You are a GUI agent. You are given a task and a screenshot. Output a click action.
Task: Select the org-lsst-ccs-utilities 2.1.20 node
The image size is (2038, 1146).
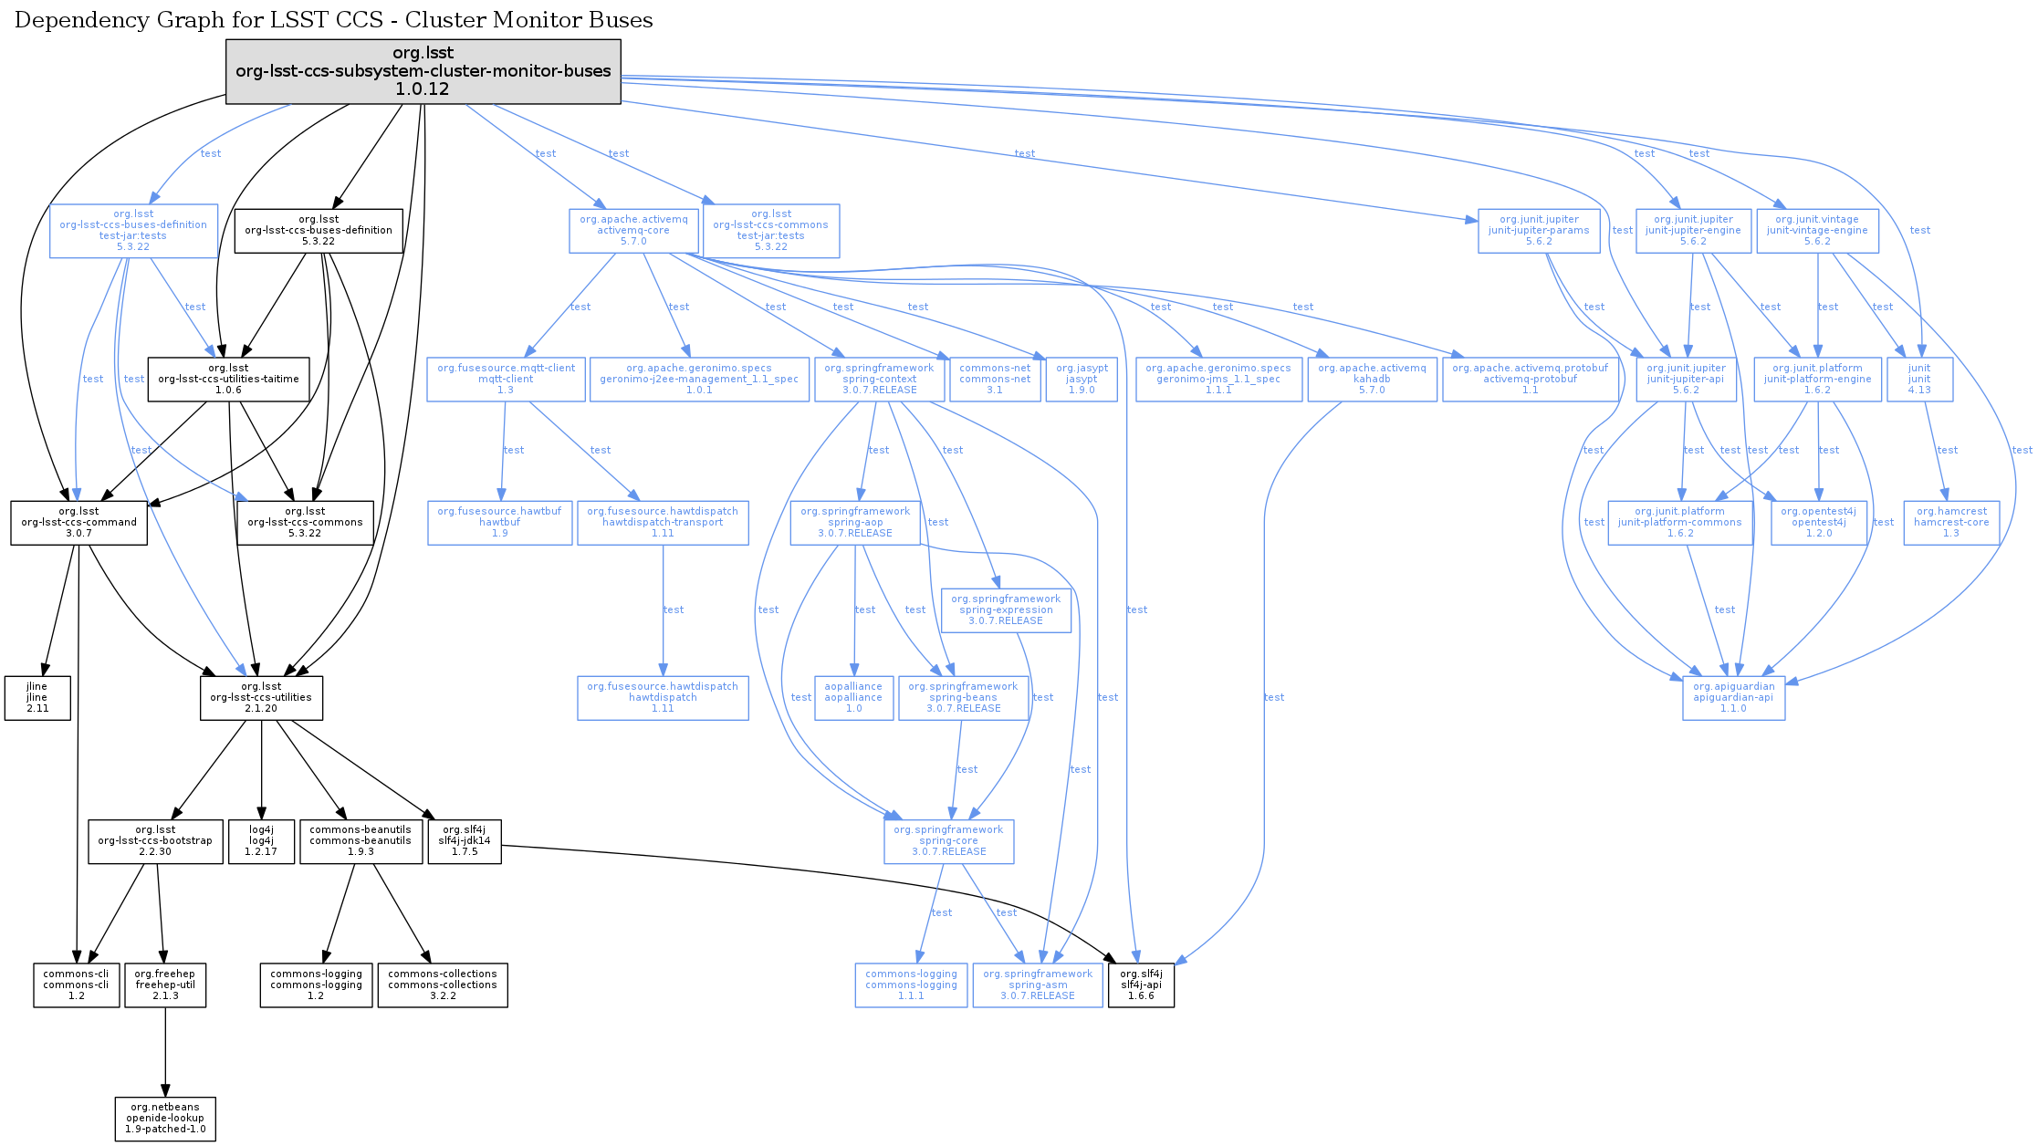coord(261,698)
